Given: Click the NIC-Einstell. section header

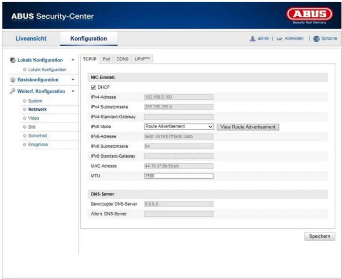Looking at the screenshot, I should [x=208, y=78].
